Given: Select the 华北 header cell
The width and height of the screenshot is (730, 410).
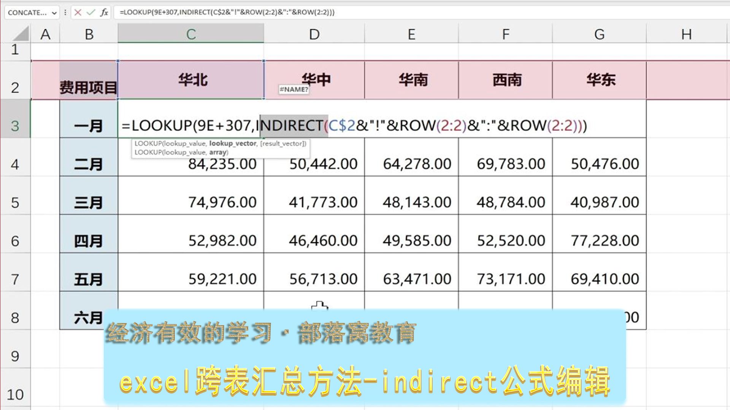Looking at the screenshot, I should [x=191, y=79].
